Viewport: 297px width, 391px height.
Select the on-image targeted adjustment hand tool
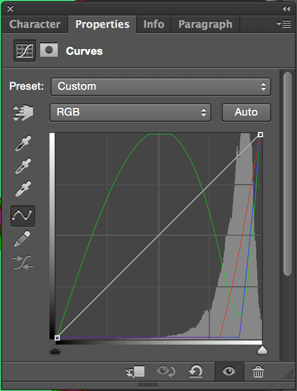point(23,113)
